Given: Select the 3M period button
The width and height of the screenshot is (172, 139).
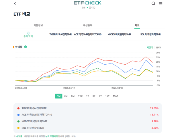Looking at the screenshot, I should click(x=66, y=96).
